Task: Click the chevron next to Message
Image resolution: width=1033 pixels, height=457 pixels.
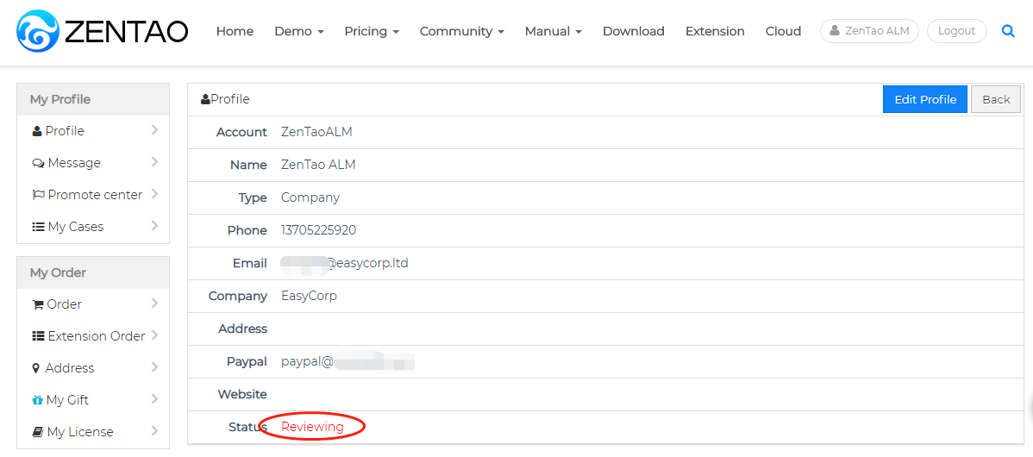Action: 155,162
